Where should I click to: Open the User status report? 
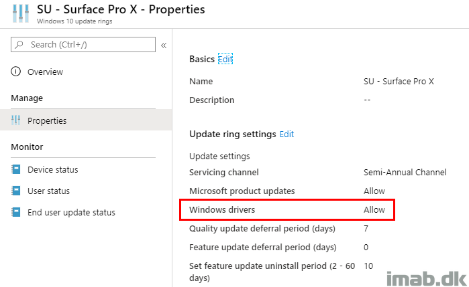(x=48, y=191)
